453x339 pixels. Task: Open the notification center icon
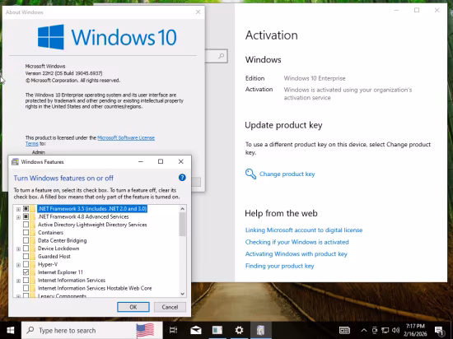439,330
